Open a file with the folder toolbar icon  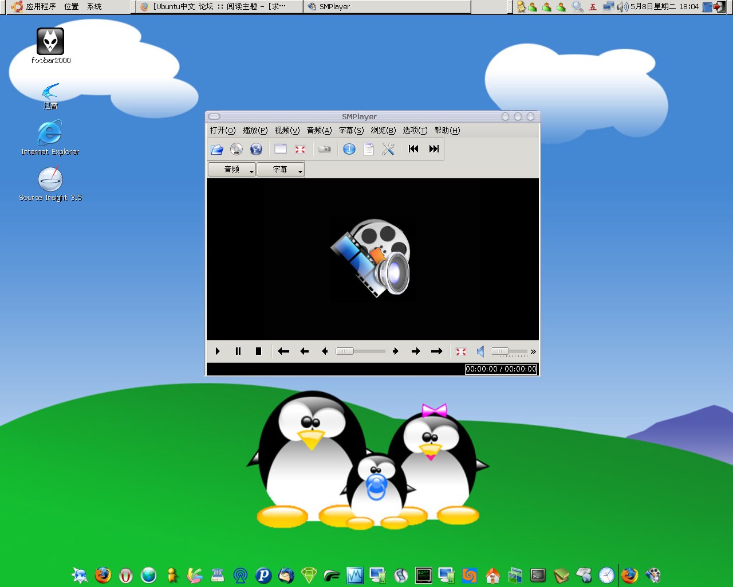pos(217,149)
